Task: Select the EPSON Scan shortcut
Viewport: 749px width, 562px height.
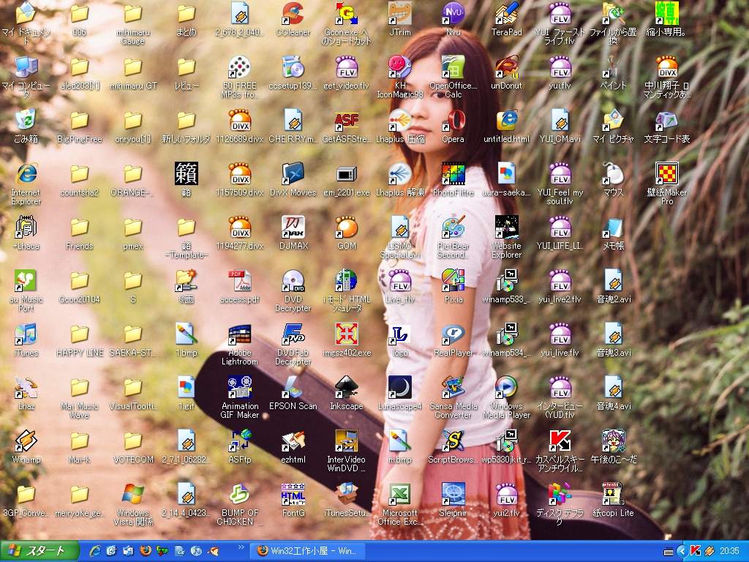Action: tap(293, 388)
